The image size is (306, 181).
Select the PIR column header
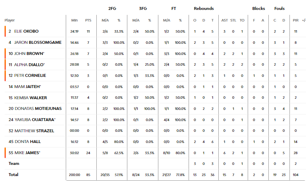click(x=296, y=20)
